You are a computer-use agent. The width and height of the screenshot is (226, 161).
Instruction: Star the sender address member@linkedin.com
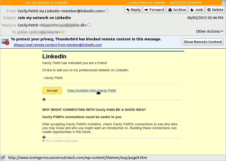(x=107, y=11)
